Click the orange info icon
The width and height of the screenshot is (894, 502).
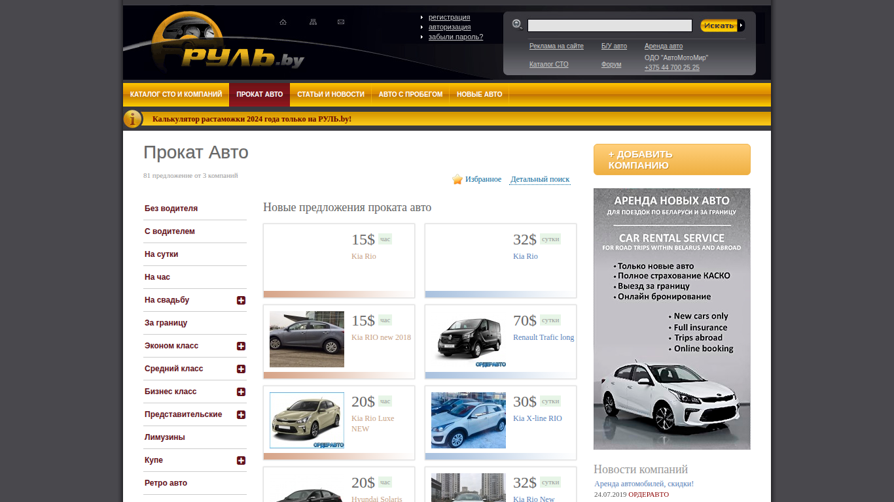pyautogui.click(x=132, y=119)
